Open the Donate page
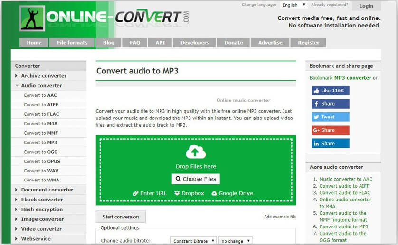This screenshot has height=245, width=398. [x=234, y=43]
